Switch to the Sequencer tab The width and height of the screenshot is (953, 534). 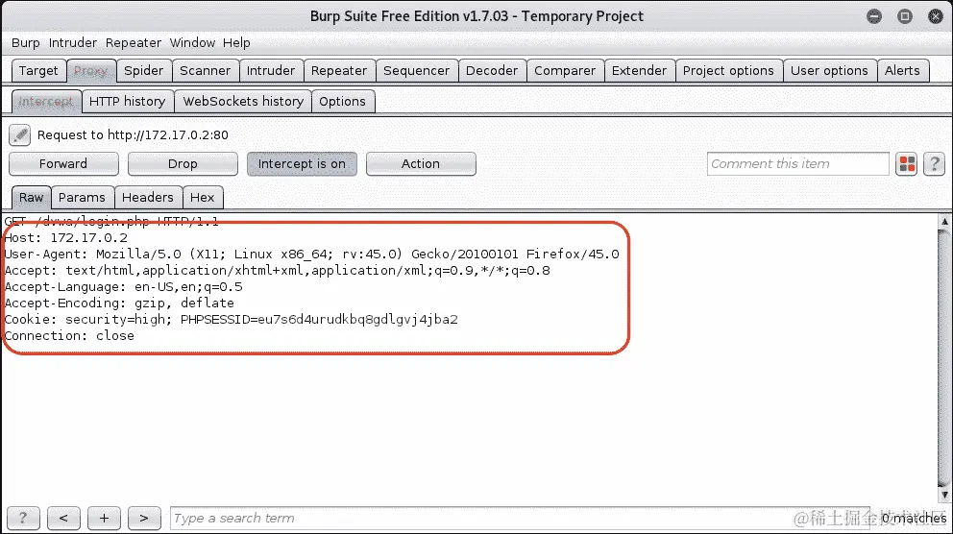(416, 70)
